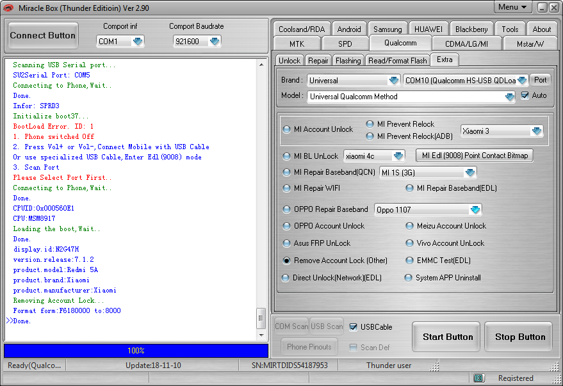Viewport: 563px width, 386px height.
Task: Switch to the CDMA/LG/MI tab
Action: point(466,44)
